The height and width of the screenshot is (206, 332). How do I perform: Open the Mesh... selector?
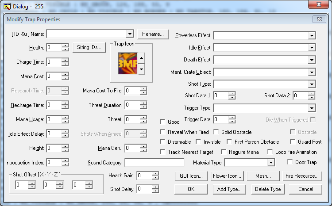[263, 176]
